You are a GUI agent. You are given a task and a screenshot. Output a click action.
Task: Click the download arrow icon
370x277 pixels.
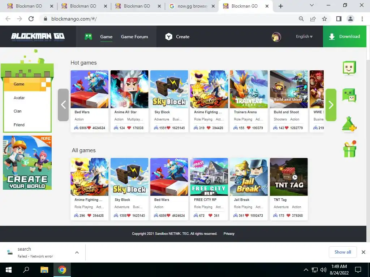click(x=332, y=36)
